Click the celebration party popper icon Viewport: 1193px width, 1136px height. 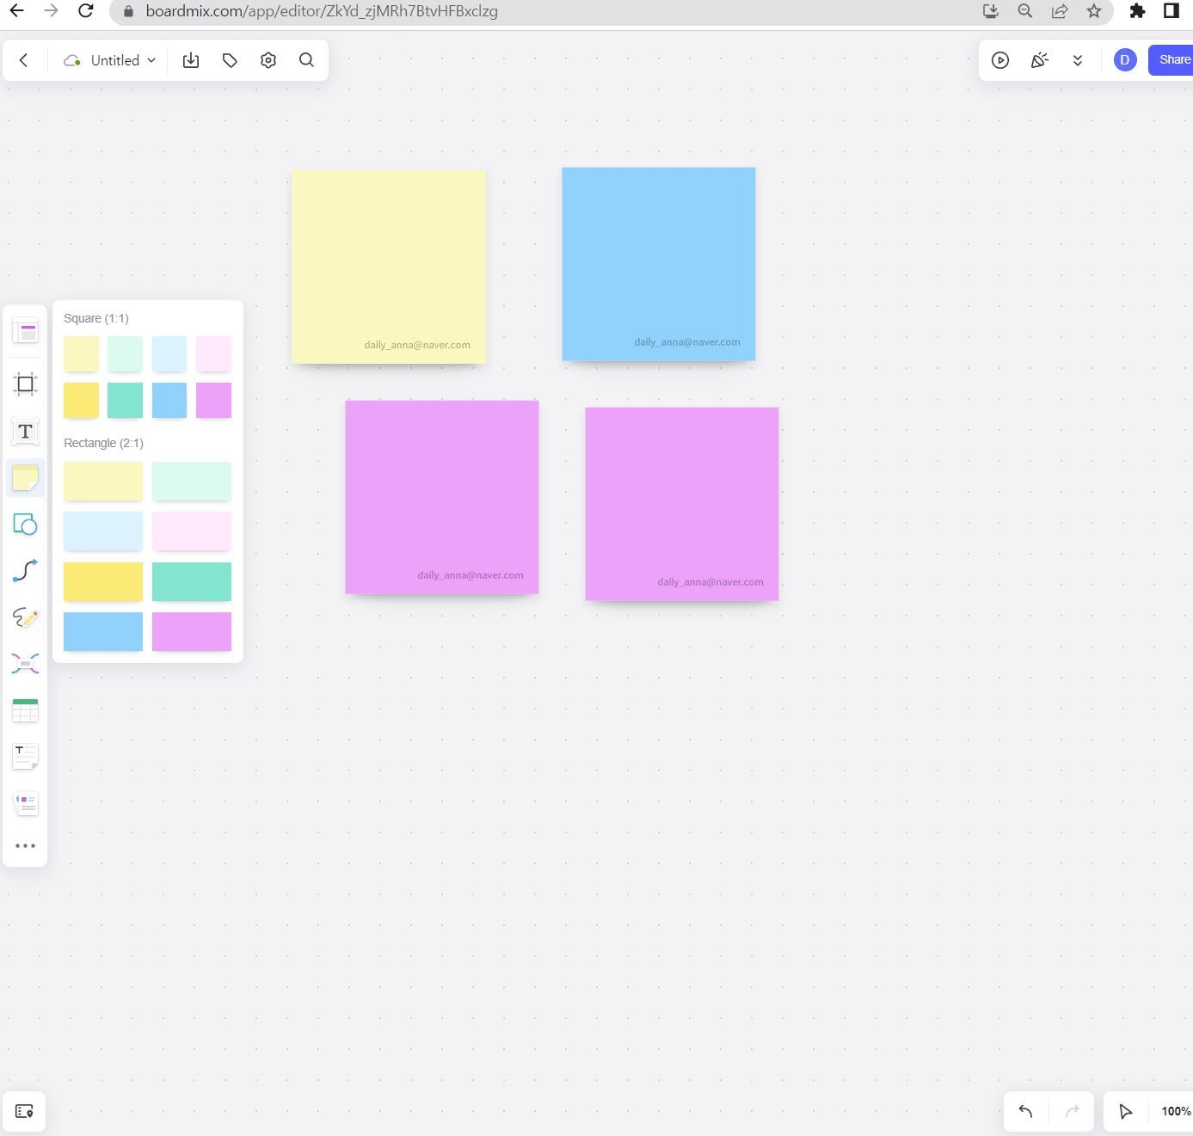1039,60
